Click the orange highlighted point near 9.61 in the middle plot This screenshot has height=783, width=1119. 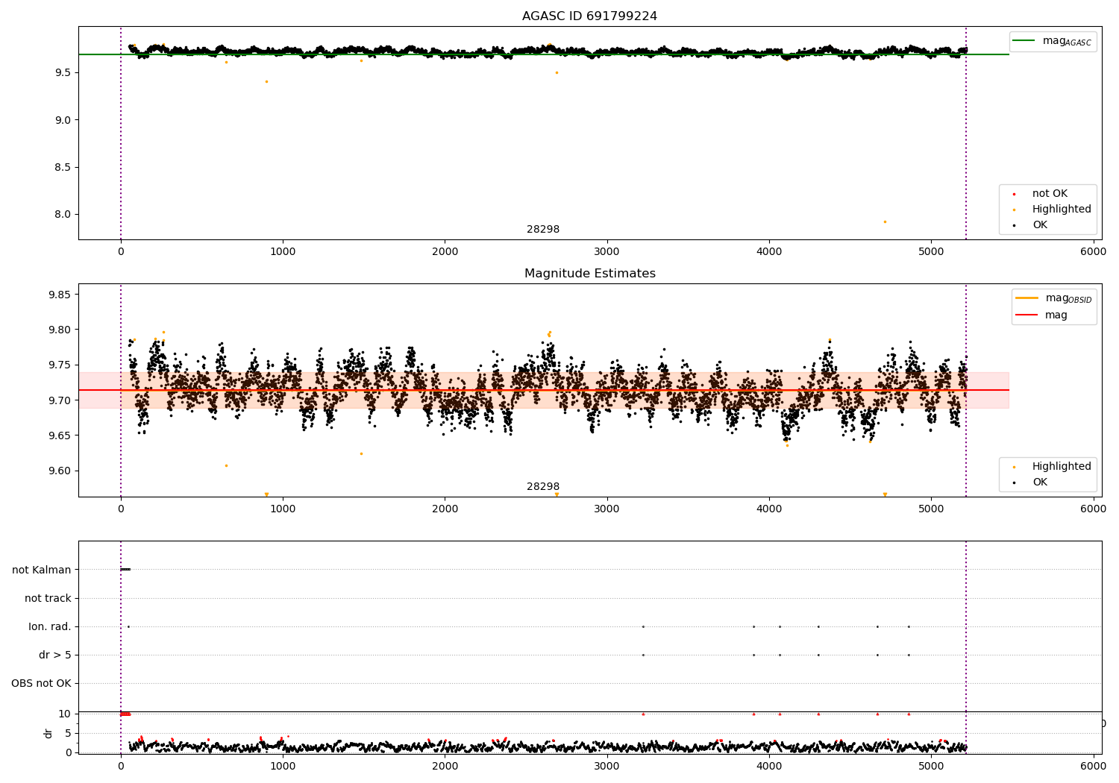[x=226, y=465]
